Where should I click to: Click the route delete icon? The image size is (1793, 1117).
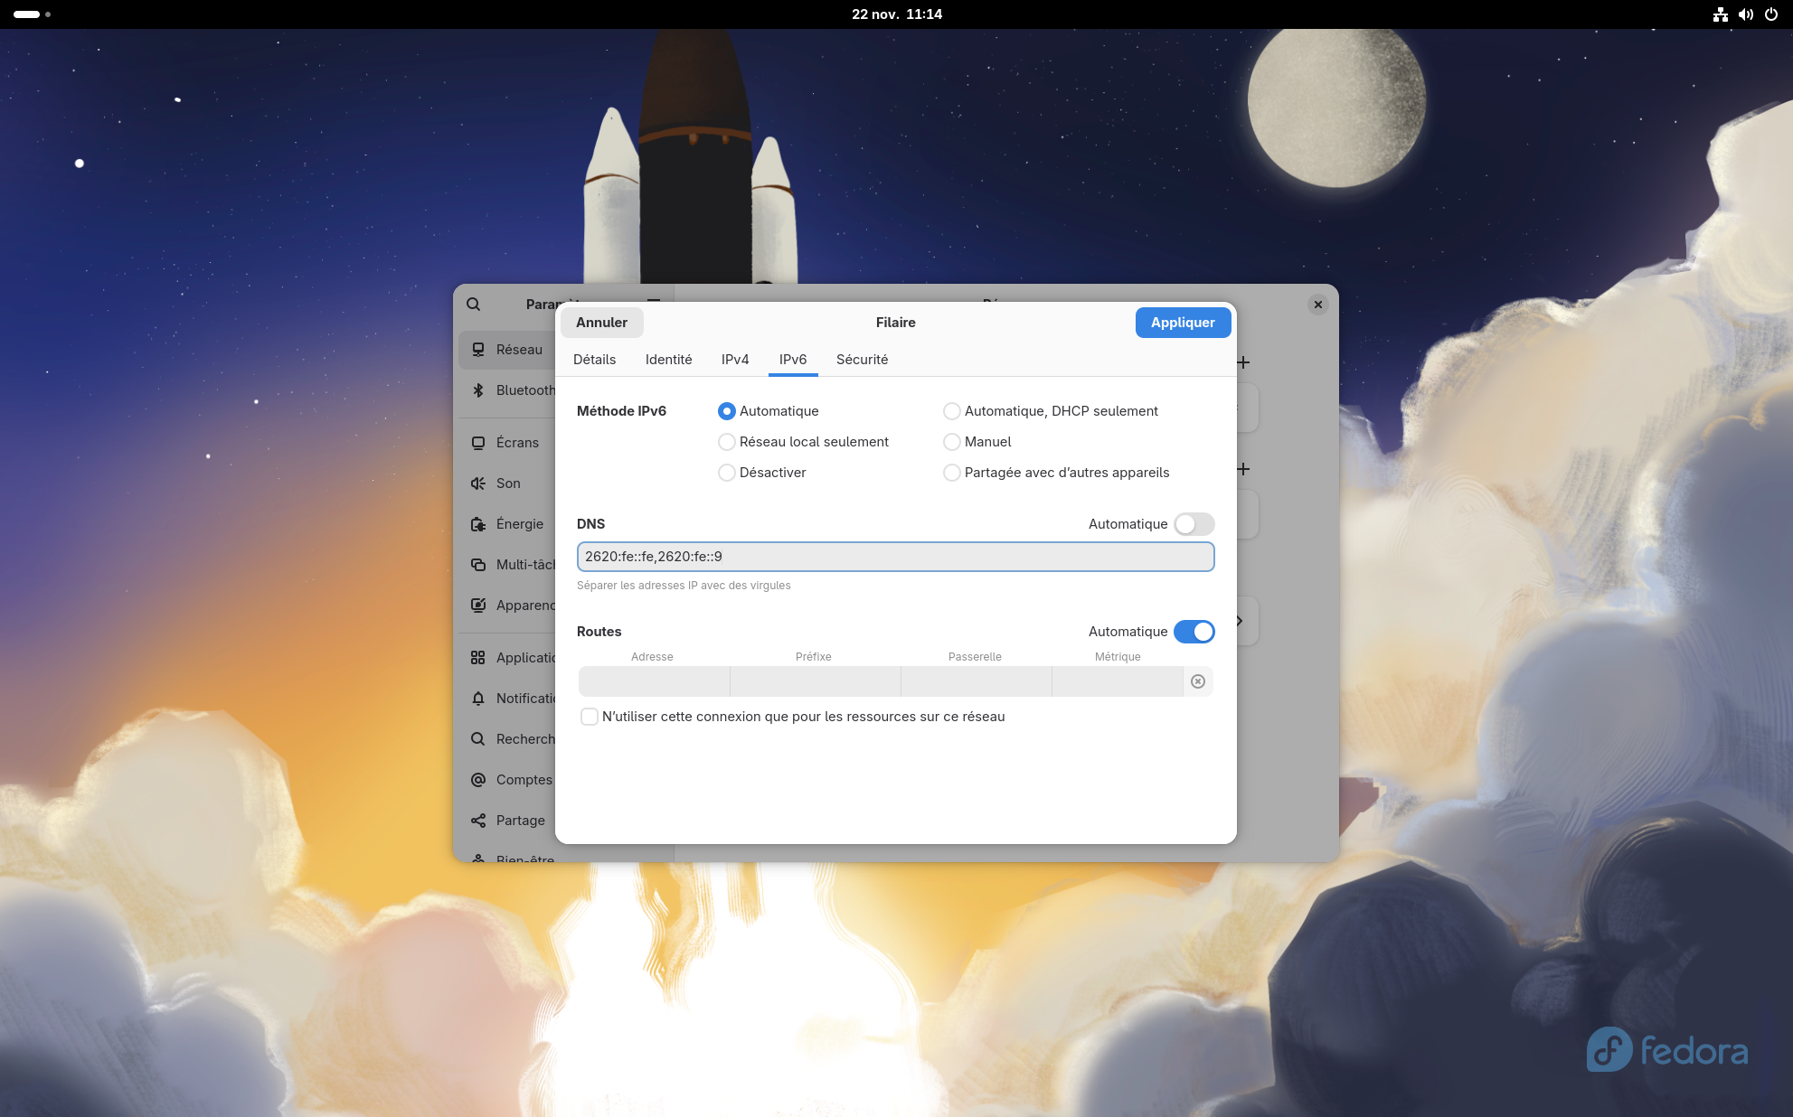coord(1198,681)
